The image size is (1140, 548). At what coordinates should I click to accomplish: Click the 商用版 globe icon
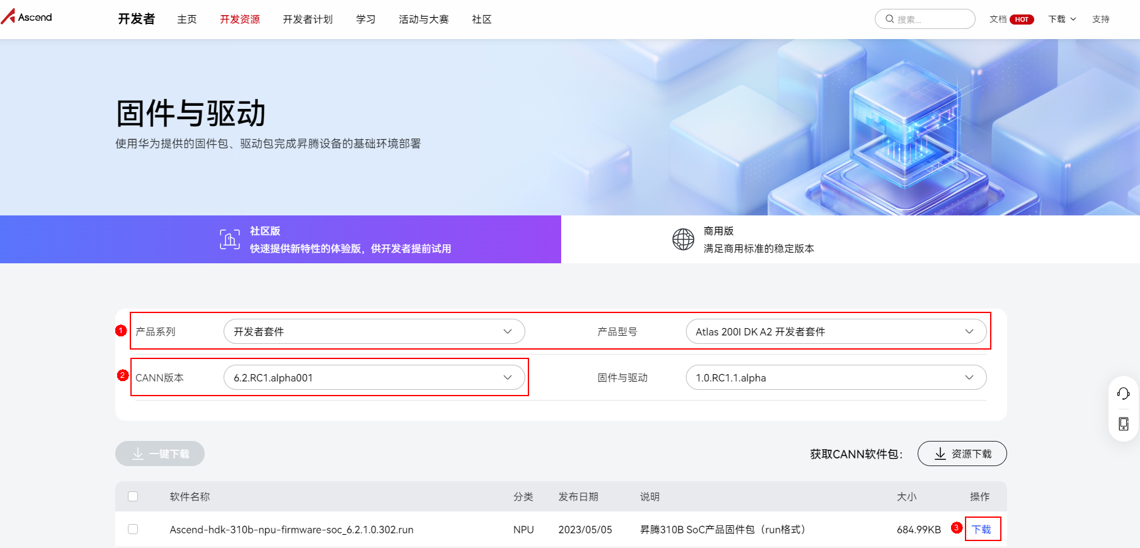pos(683,239)
